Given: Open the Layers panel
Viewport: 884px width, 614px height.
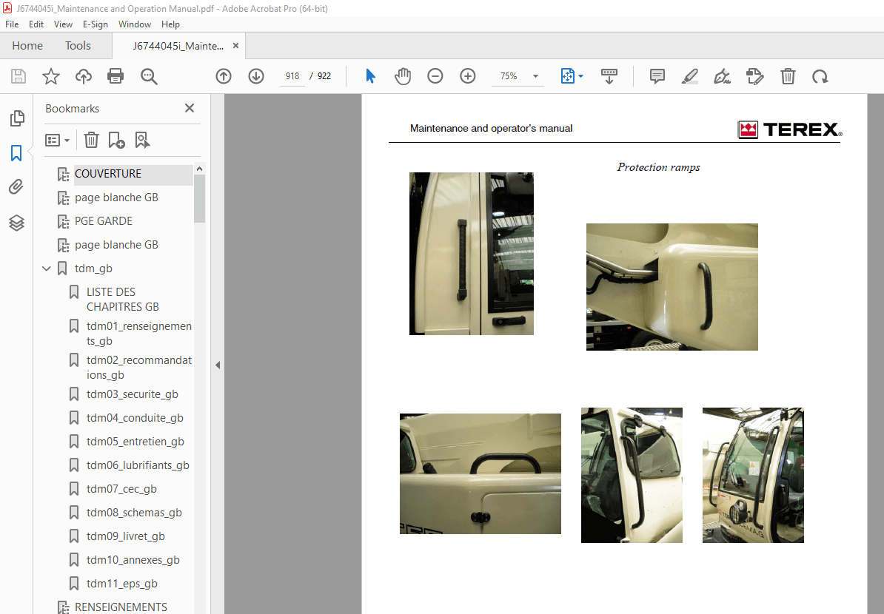Looking at the screenshot, I should click(x=16, y=223).
